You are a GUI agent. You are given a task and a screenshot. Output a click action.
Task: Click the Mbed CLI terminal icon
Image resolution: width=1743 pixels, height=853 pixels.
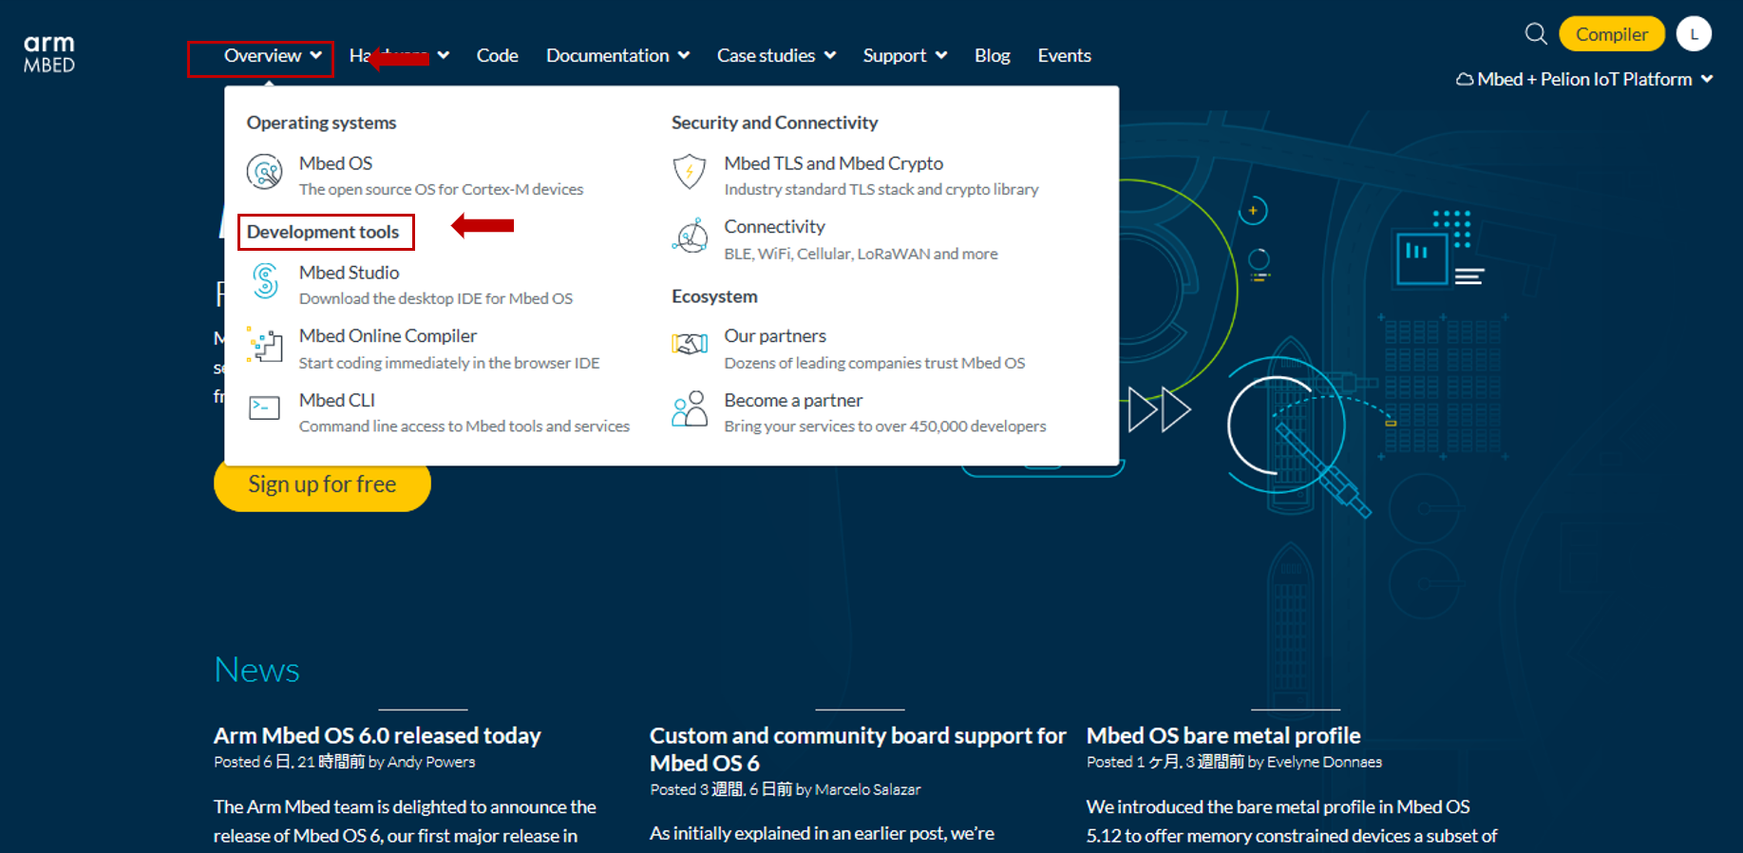click(264, 408)
